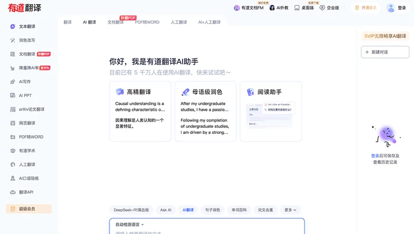Switch to the PDF转WORD top tab
The height and width of the screenshot is (234, 414).
[147, 22]
